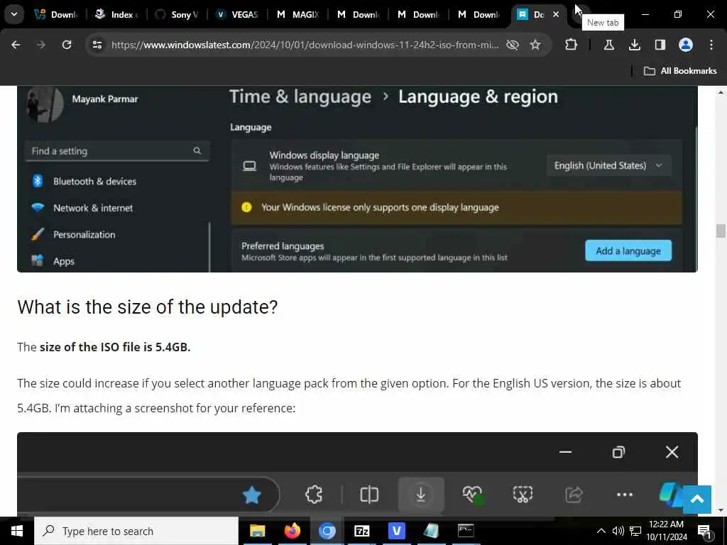Screen dimensions: 727x545
Task: Open the notification center icon
Action: pos(705,531)
